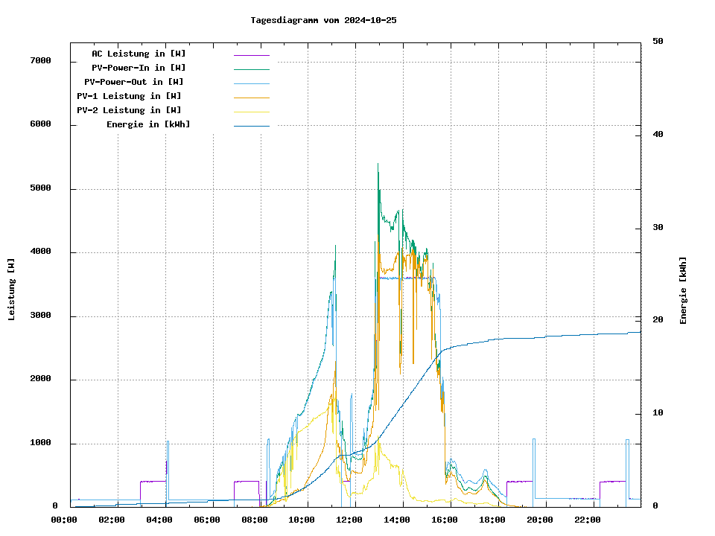Viewport: 715px width, 536px height.
Task: Select the PV-Power-In legend label
Action: point(139,68)
